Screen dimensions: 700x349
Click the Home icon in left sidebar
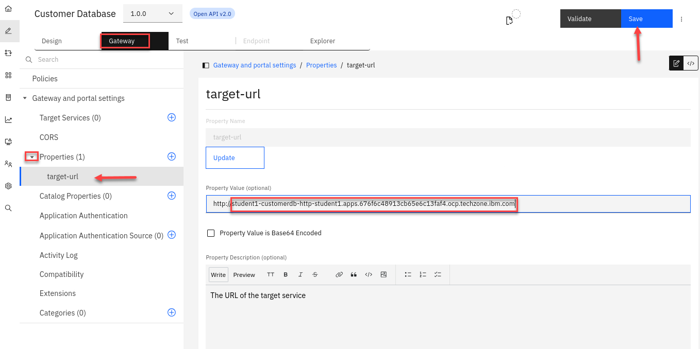(x=8, y=9)
